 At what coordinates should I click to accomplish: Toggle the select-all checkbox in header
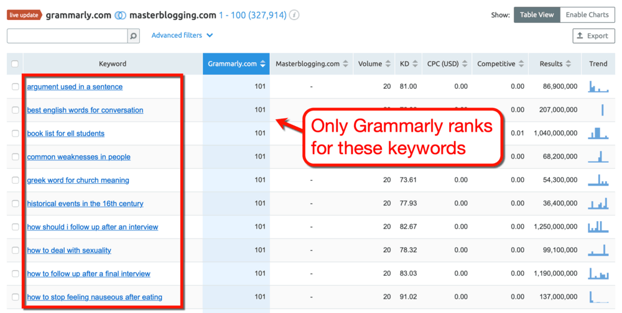15,64
